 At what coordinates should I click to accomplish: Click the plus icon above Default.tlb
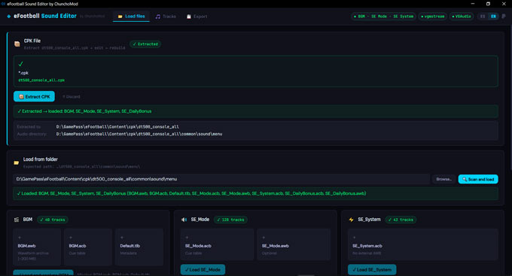[122, 238]
